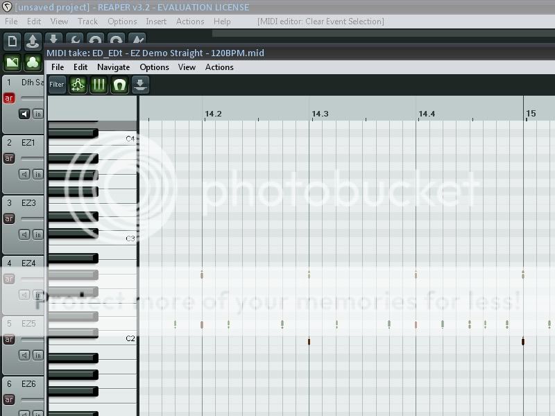
Task: Click the three vertical bars grid icon
Action: tap(99, 85)
